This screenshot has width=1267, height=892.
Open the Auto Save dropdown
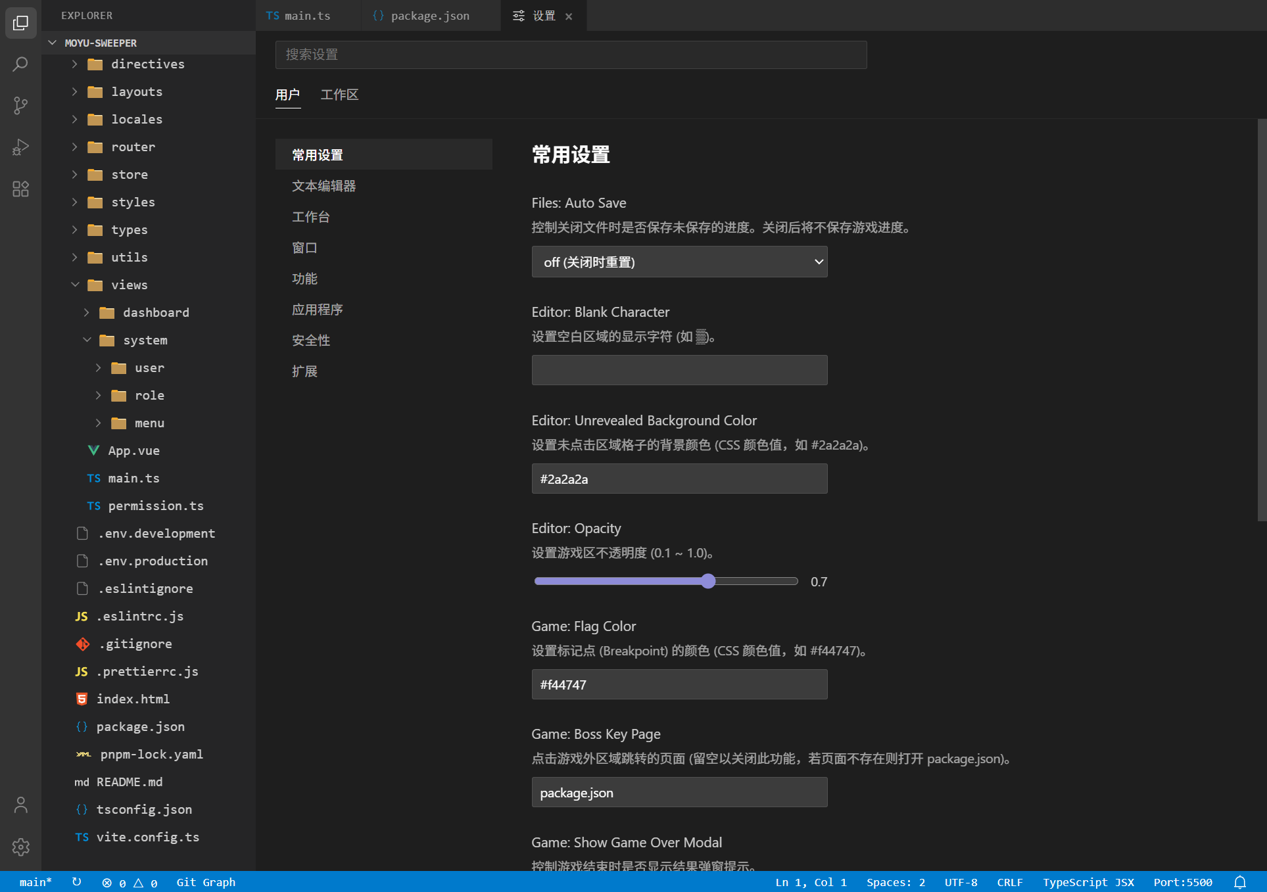(x=679, y=262)
